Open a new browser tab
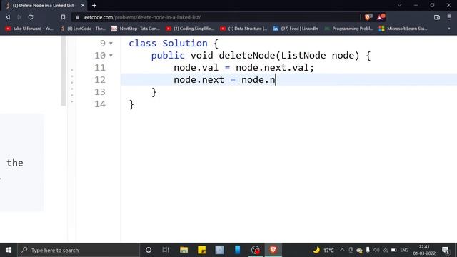The height and width of the screenshot is (257, 457). click(94, 5)
